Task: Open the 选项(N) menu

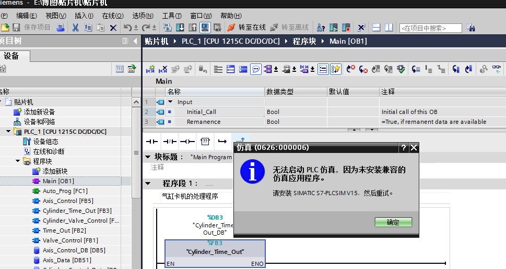Action: pyautogui.click(x=143, y=16)
